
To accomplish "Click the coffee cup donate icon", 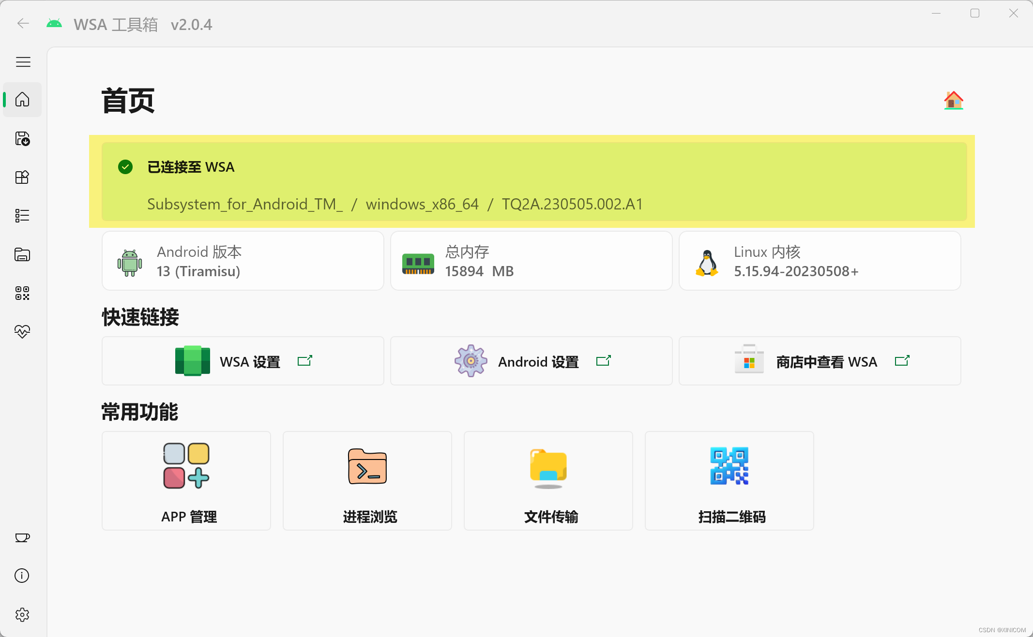I will (22, 537).
